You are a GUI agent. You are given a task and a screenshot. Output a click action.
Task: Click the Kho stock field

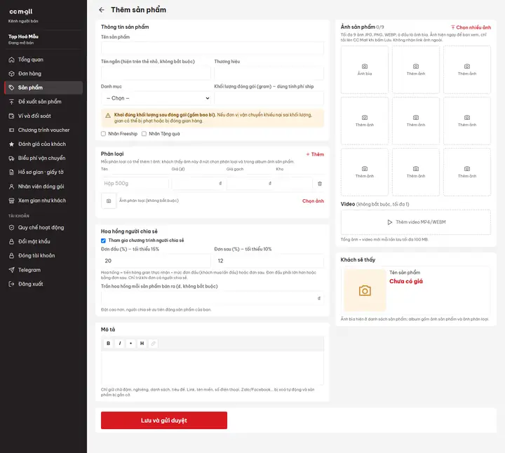294,184
